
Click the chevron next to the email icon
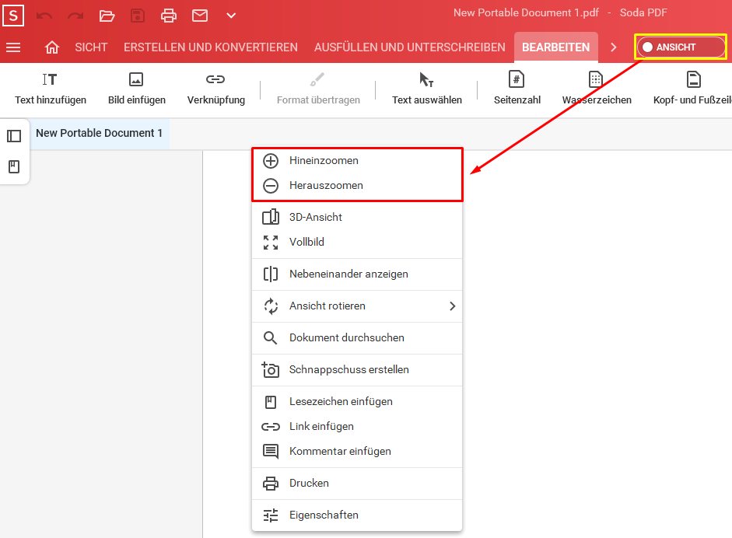tap(229, 15)
